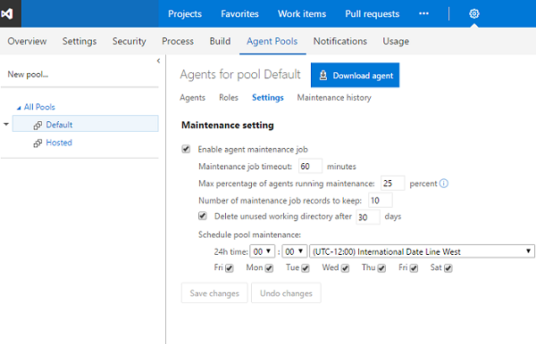Toggle Enable agent maintenance job checkbox

tap(186, 149)
